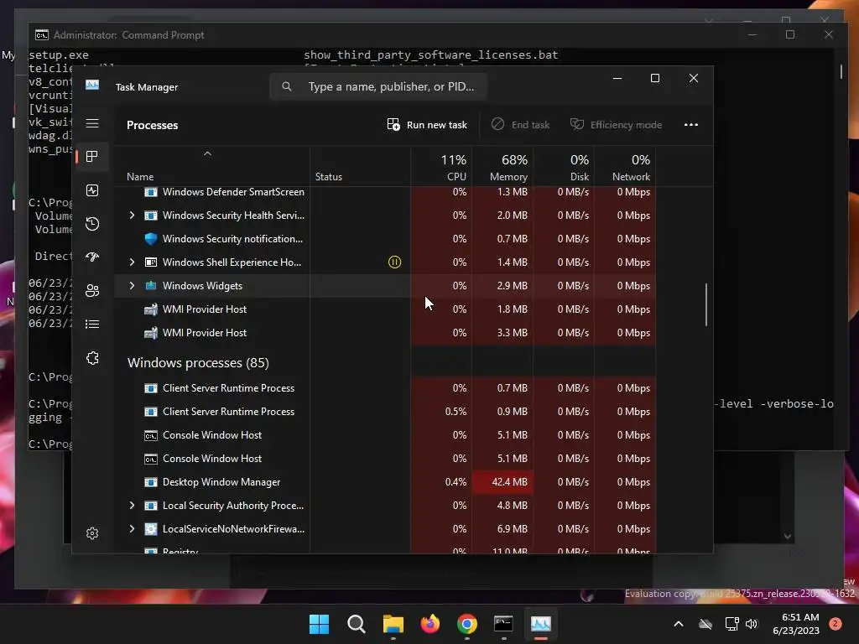Click the End task button

pyautogui.click(x=520, y=125)
